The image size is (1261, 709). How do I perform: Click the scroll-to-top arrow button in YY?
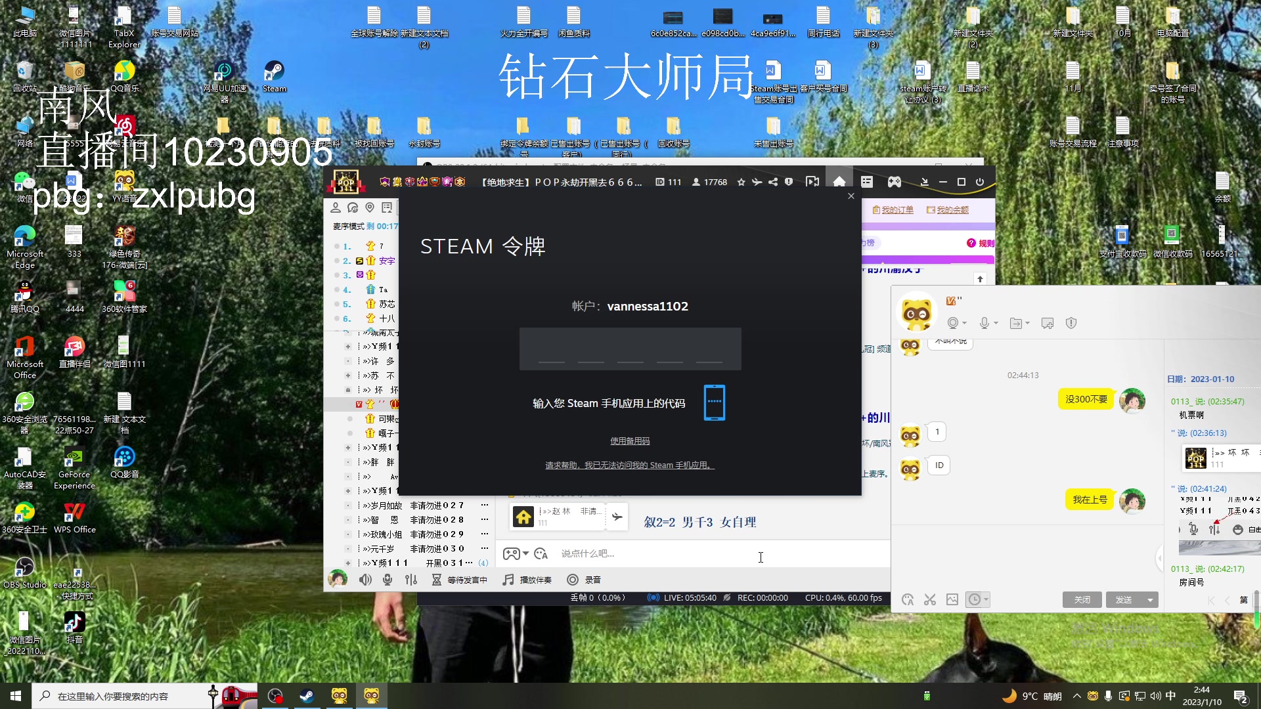[980, 279]
